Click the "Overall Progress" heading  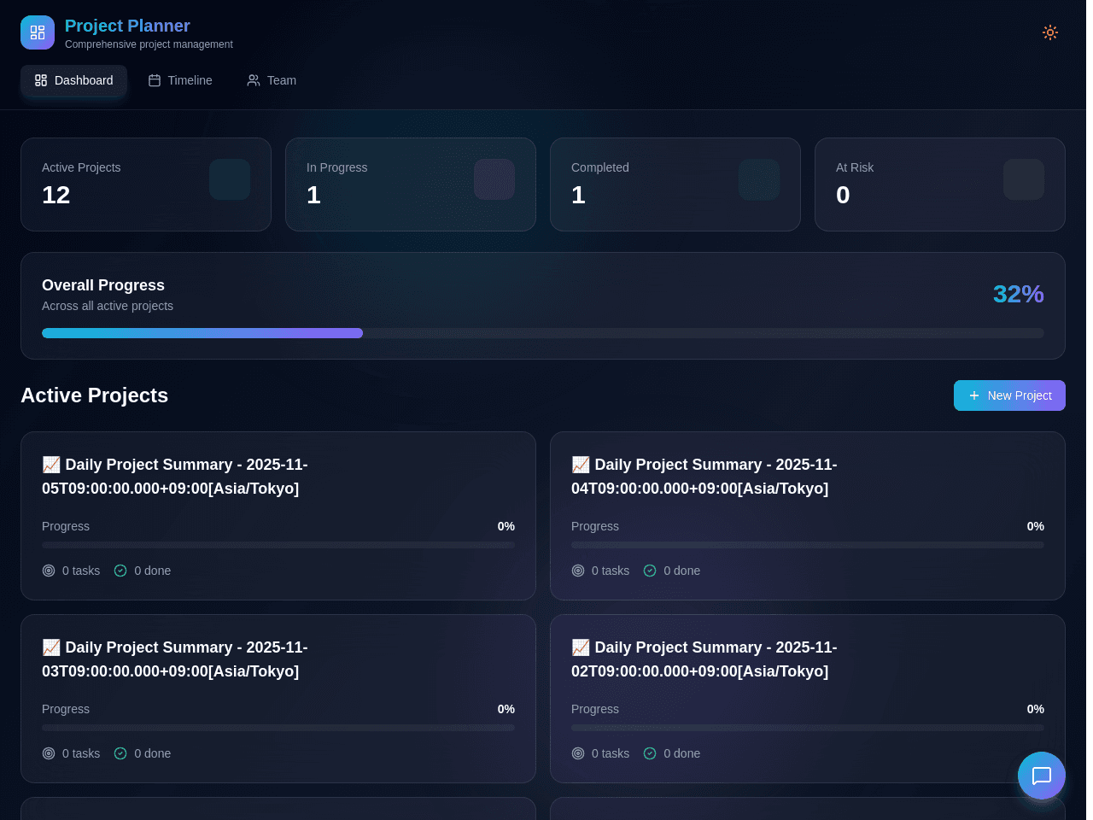pyautogui.click(x=103, y=285)
